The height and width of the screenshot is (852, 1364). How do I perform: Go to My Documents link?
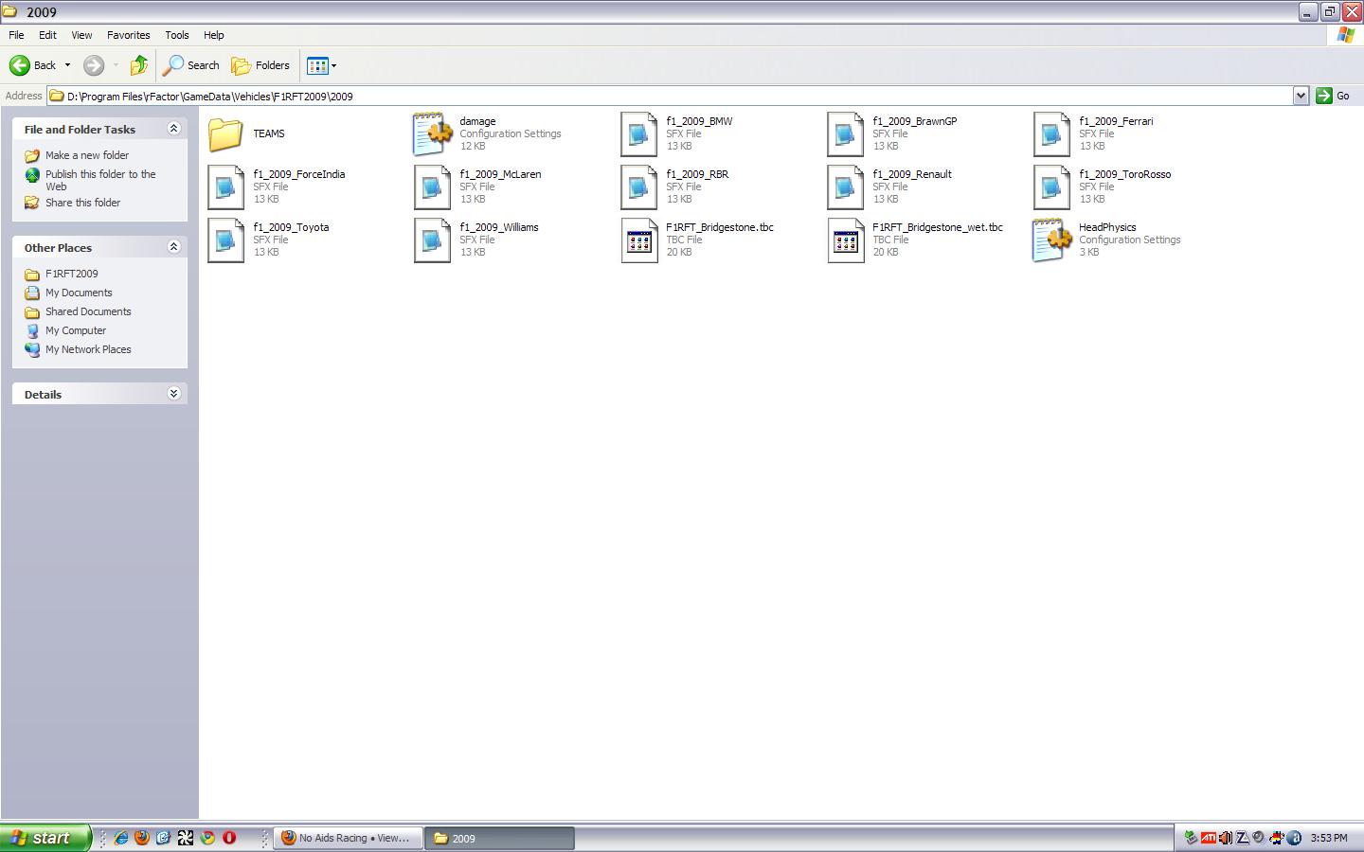coord(79,293)
